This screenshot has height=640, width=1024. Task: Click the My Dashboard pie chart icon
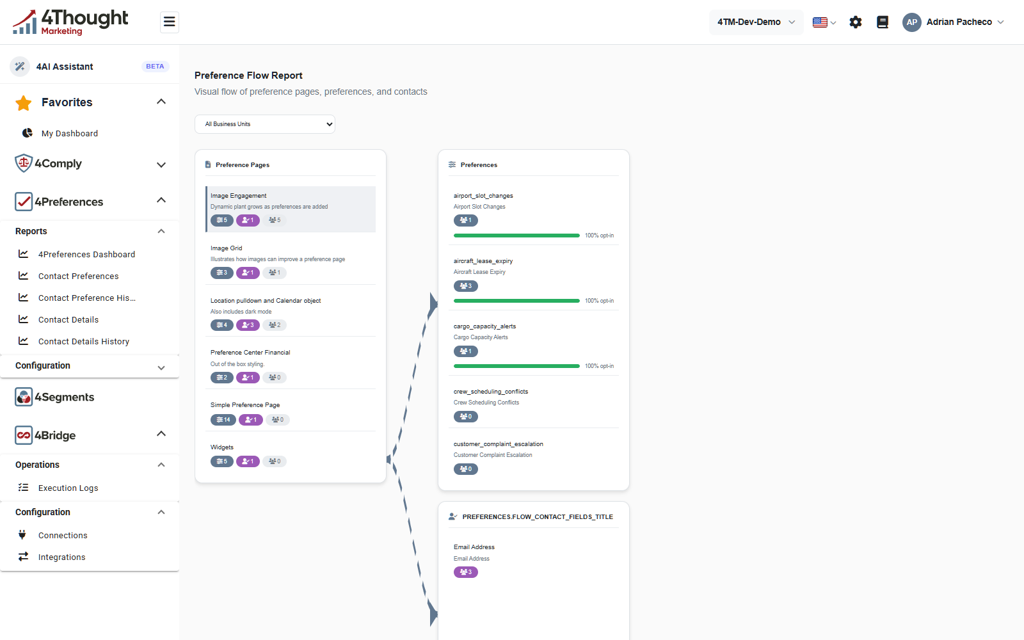coord(28,133)
